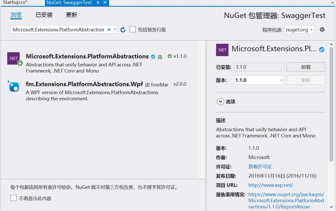Click the installed version 1.1.0 field
Viewport: 336px width, 211px height.
(259, 67)
